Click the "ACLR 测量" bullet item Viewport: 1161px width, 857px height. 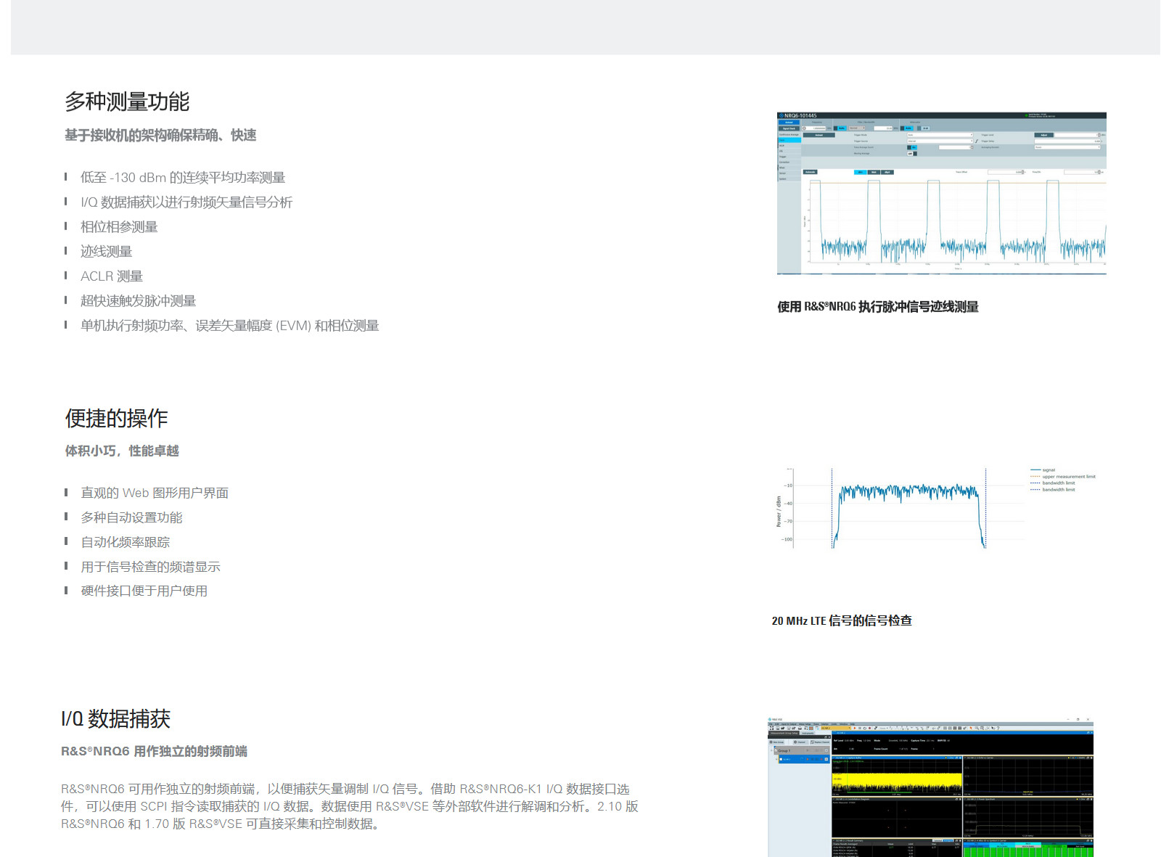pos(112,276)
